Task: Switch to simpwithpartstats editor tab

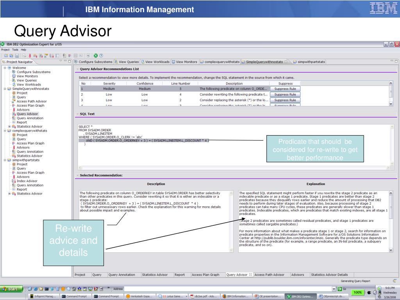Action: [x=309, y=62]
